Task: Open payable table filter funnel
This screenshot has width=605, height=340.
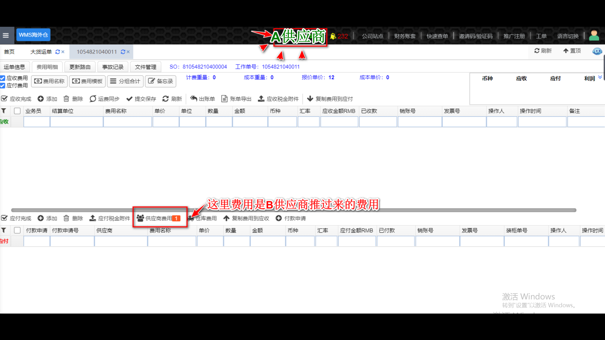Action: [4, 230]
